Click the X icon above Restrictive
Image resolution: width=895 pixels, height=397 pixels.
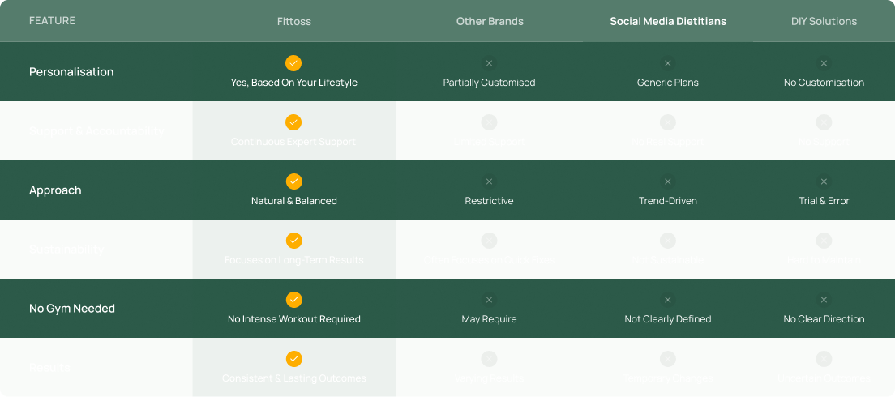[x=489, y=181]
